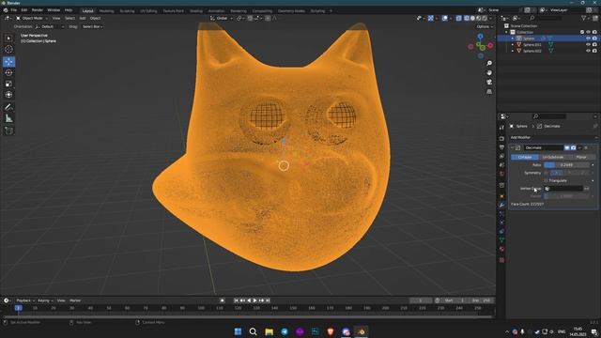Adjust the Decimate Ratio slider
601x338 pixels.
[566, 165]
